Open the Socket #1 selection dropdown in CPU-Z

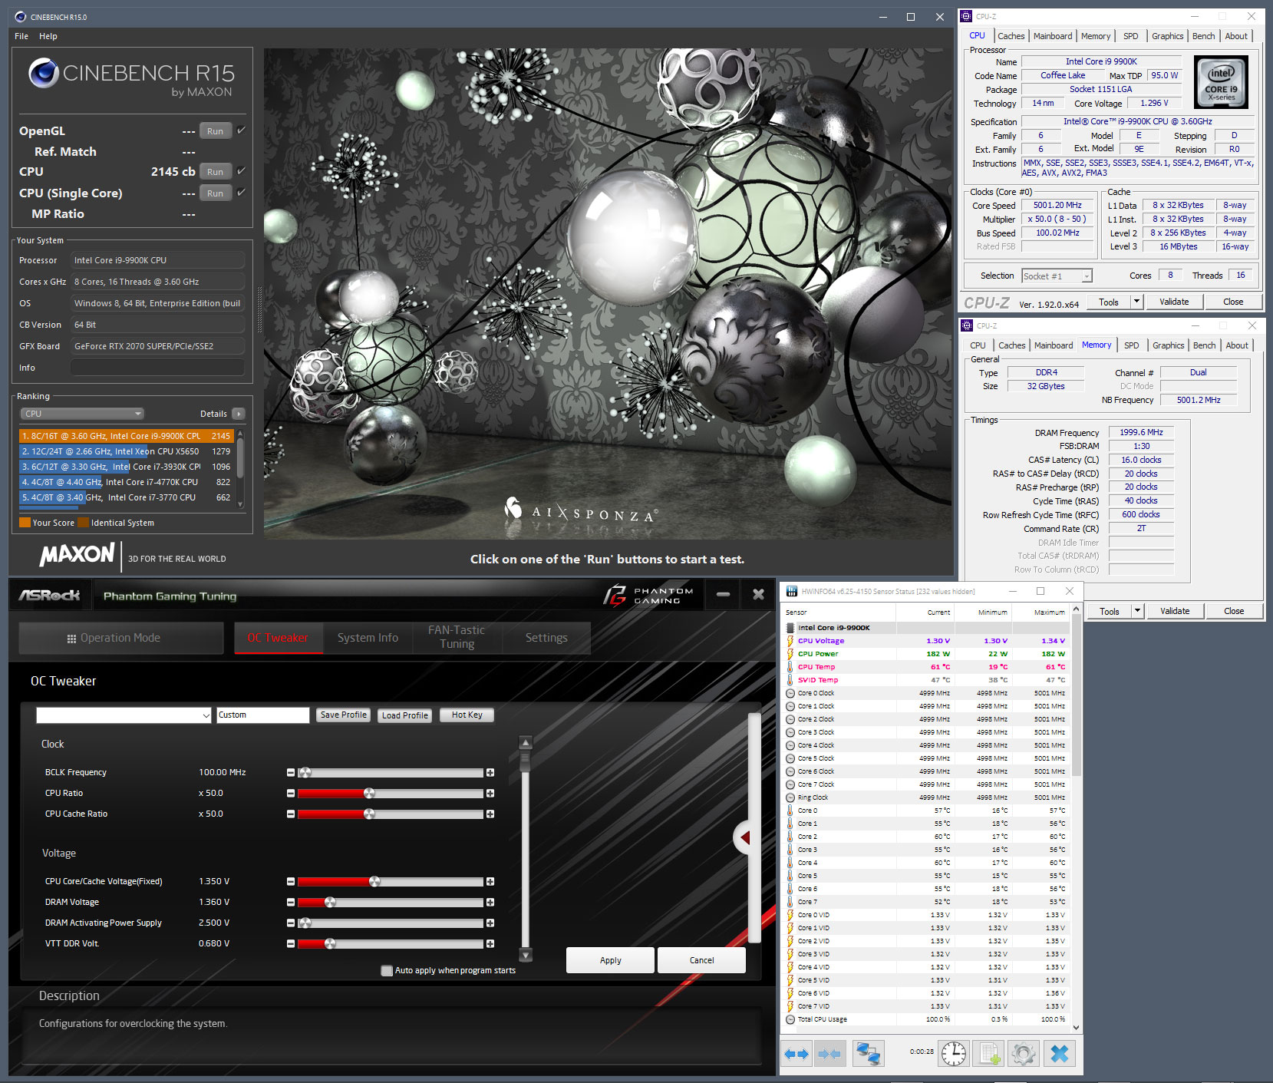pos(1057,276)
